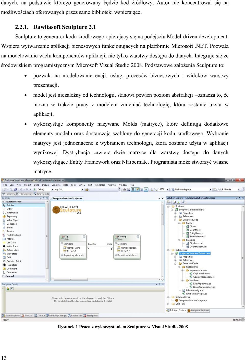Open the Generate menu
This screenshot has width=245, height=360.
[x=56, y=185]
